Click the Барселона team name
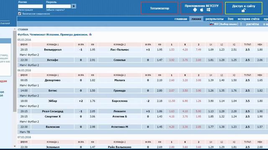The height and width of the screenshot is (150, 268). point(120,101)
